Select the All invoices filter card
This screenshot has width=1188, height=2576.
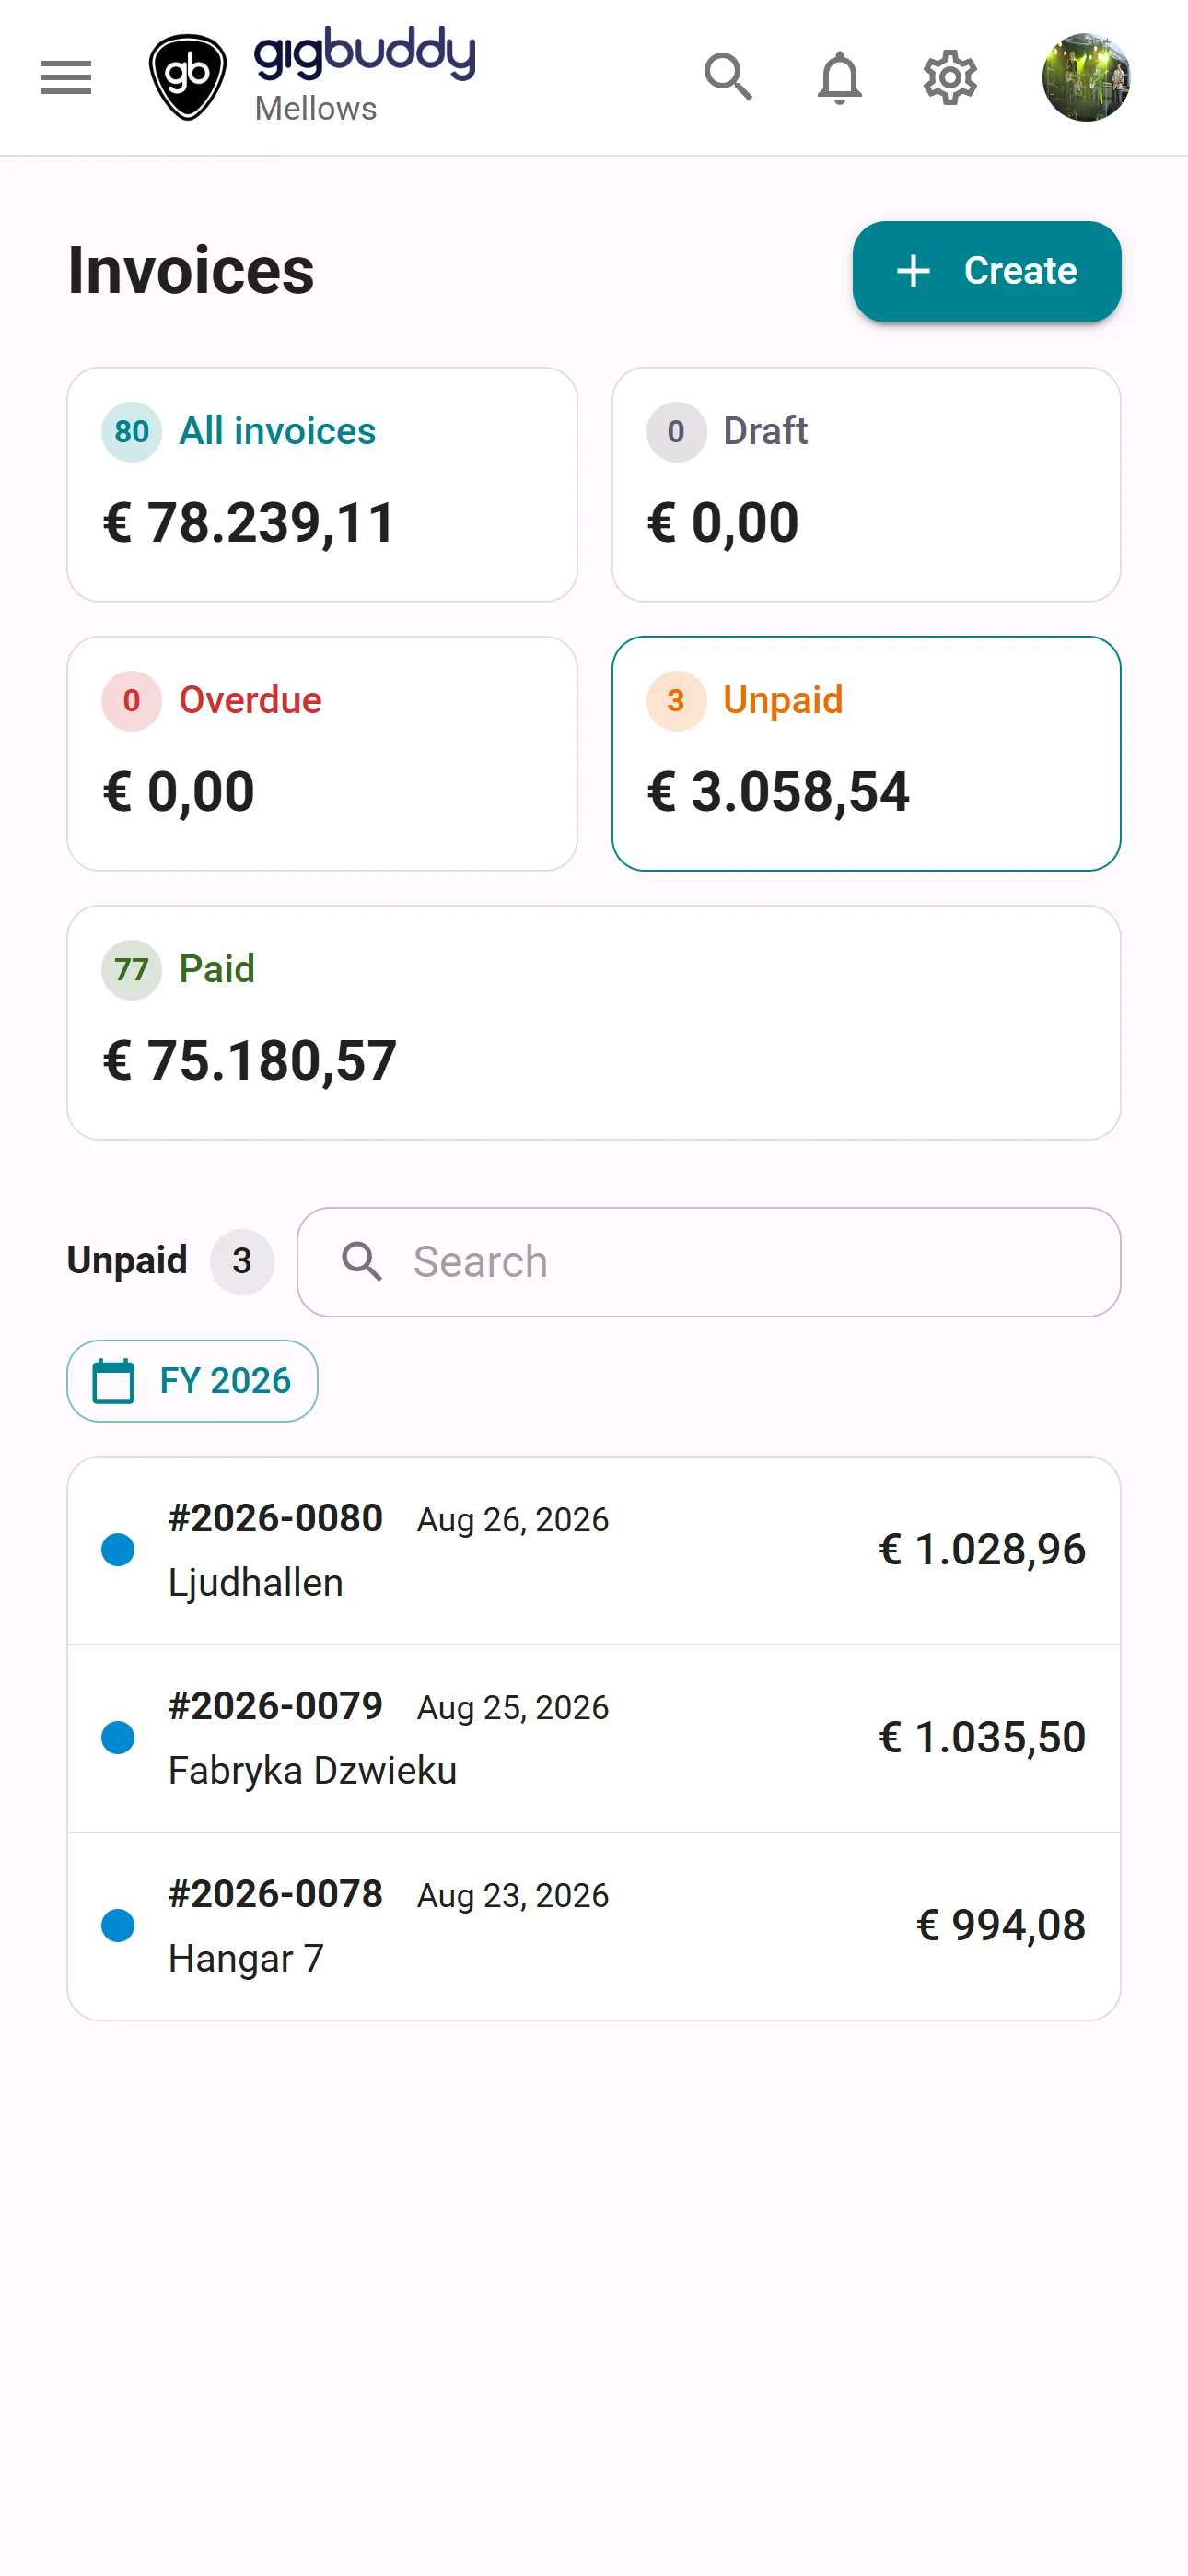click(322, 484)
